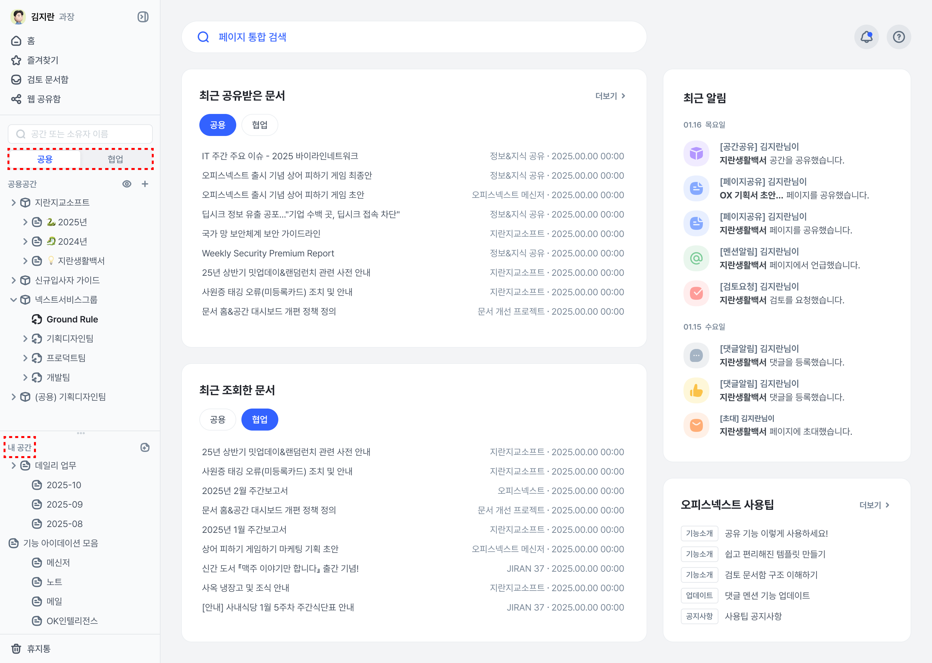Expand the 데일리 업무 page tree

pos(14,466)
